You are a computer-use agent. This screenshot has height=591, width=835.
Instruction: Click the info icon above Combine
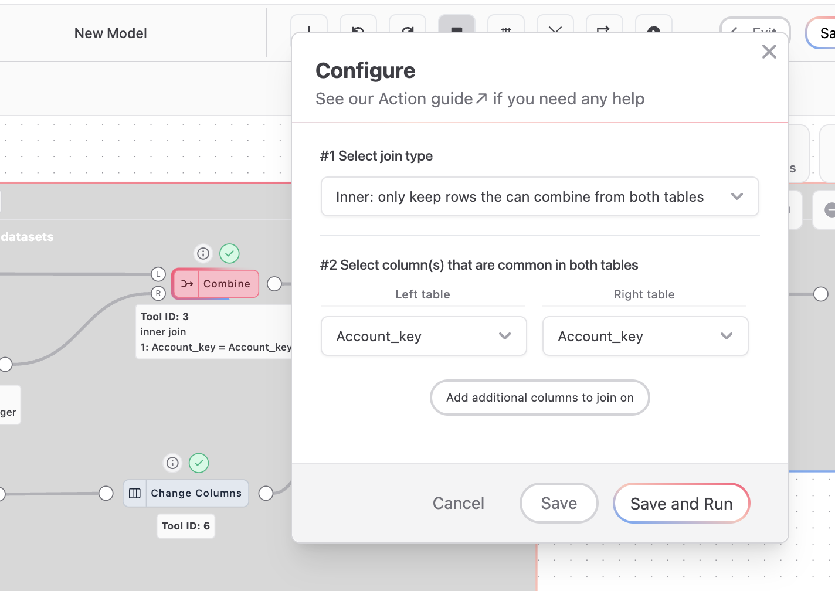coord(203,253)
